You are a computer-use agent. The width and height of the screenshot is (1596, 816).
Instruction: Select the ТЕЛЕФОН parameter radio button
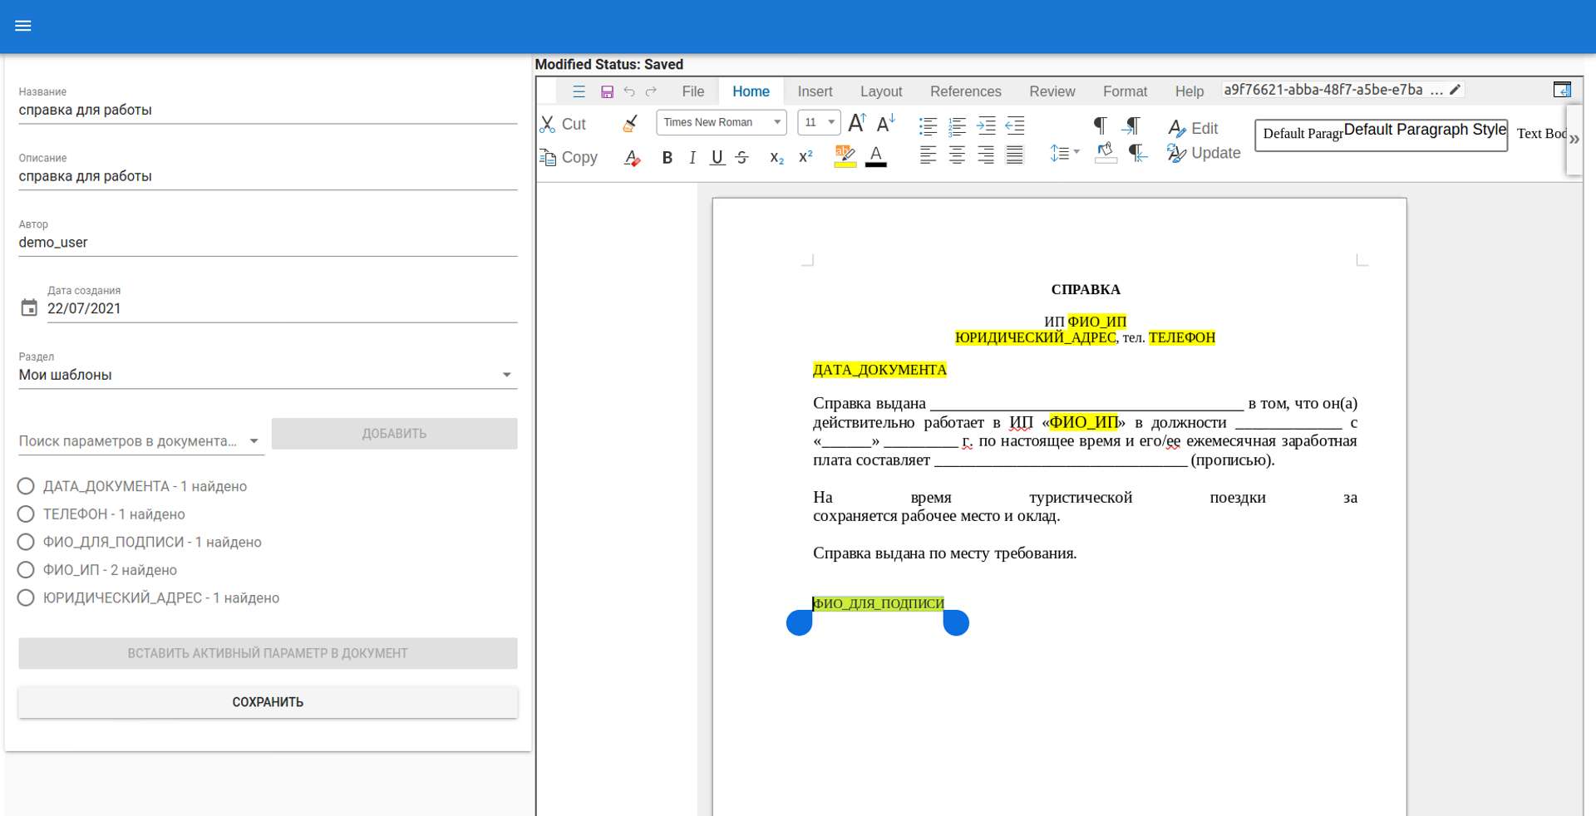tap(26, 514)
